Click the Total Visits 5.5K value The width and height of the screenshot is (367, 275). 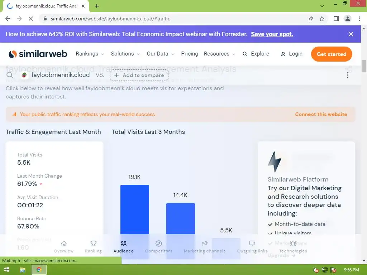pyautogui.click(x=24, y=163)
